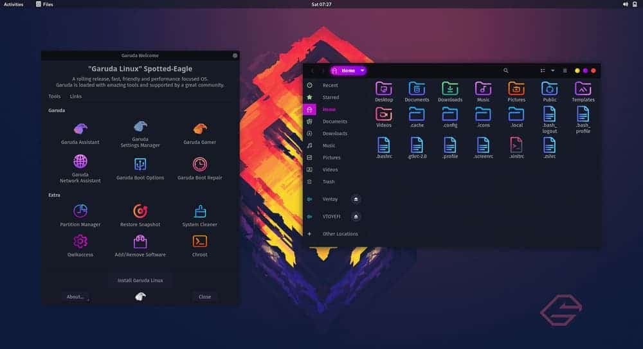Open Other Locations in sidebar
The image size is (643, 349).
(334, 234)
